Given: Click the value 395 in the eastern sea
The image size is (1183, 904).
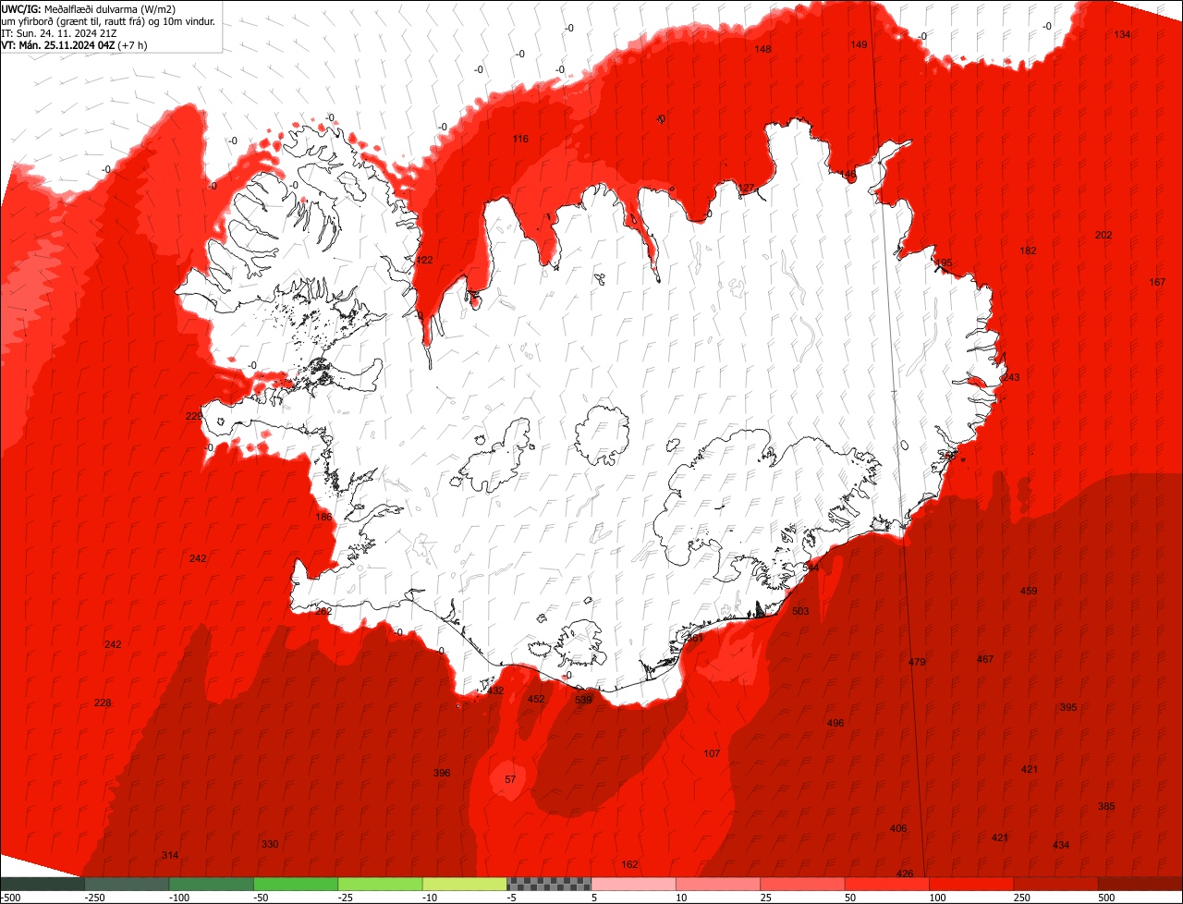Looking at the screenshot, I should (x=1068, y=707).
